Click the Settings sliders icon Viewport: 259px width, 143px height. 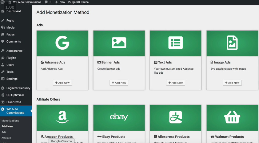pos(3,79)
